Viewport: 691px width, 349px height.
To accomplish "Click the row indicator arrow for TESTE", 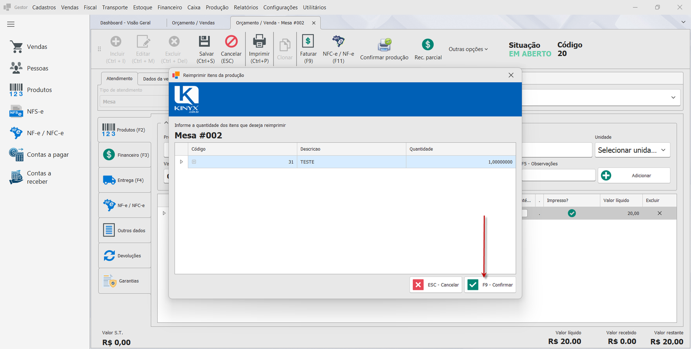I will (x=181, y=162).
